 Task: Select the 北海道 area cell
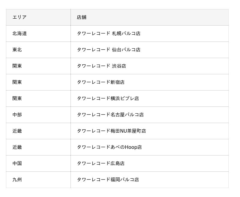(19, 33)
